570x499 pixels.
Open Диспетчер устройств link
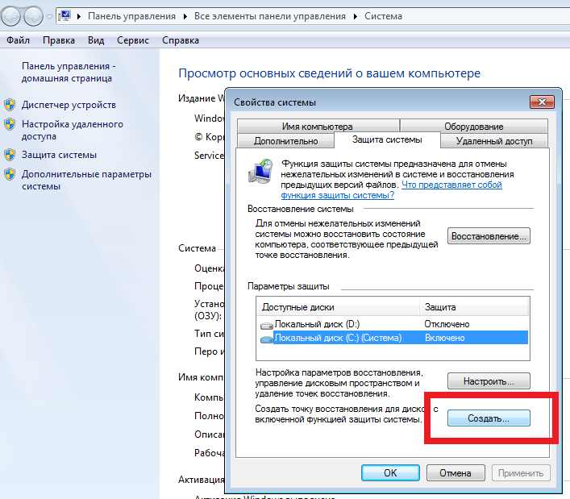(69, 105)
